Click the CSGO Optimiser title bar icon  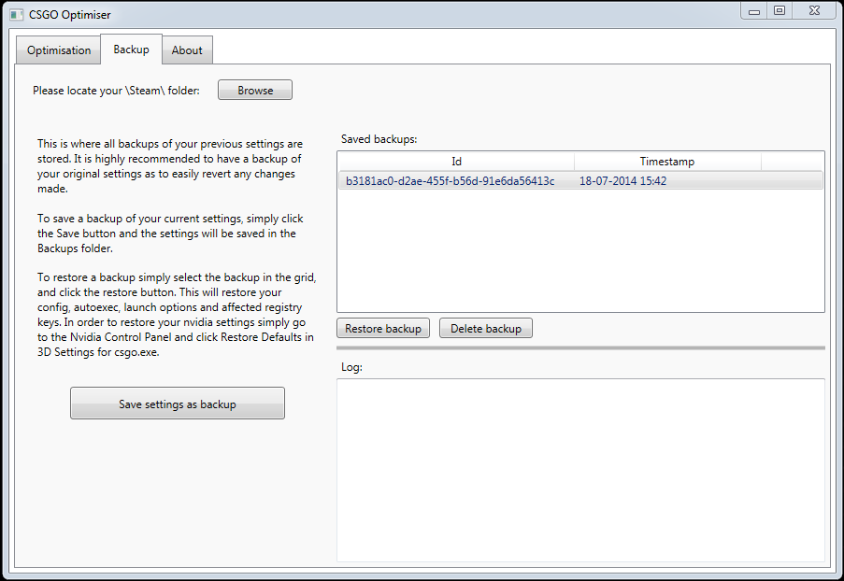17,15
